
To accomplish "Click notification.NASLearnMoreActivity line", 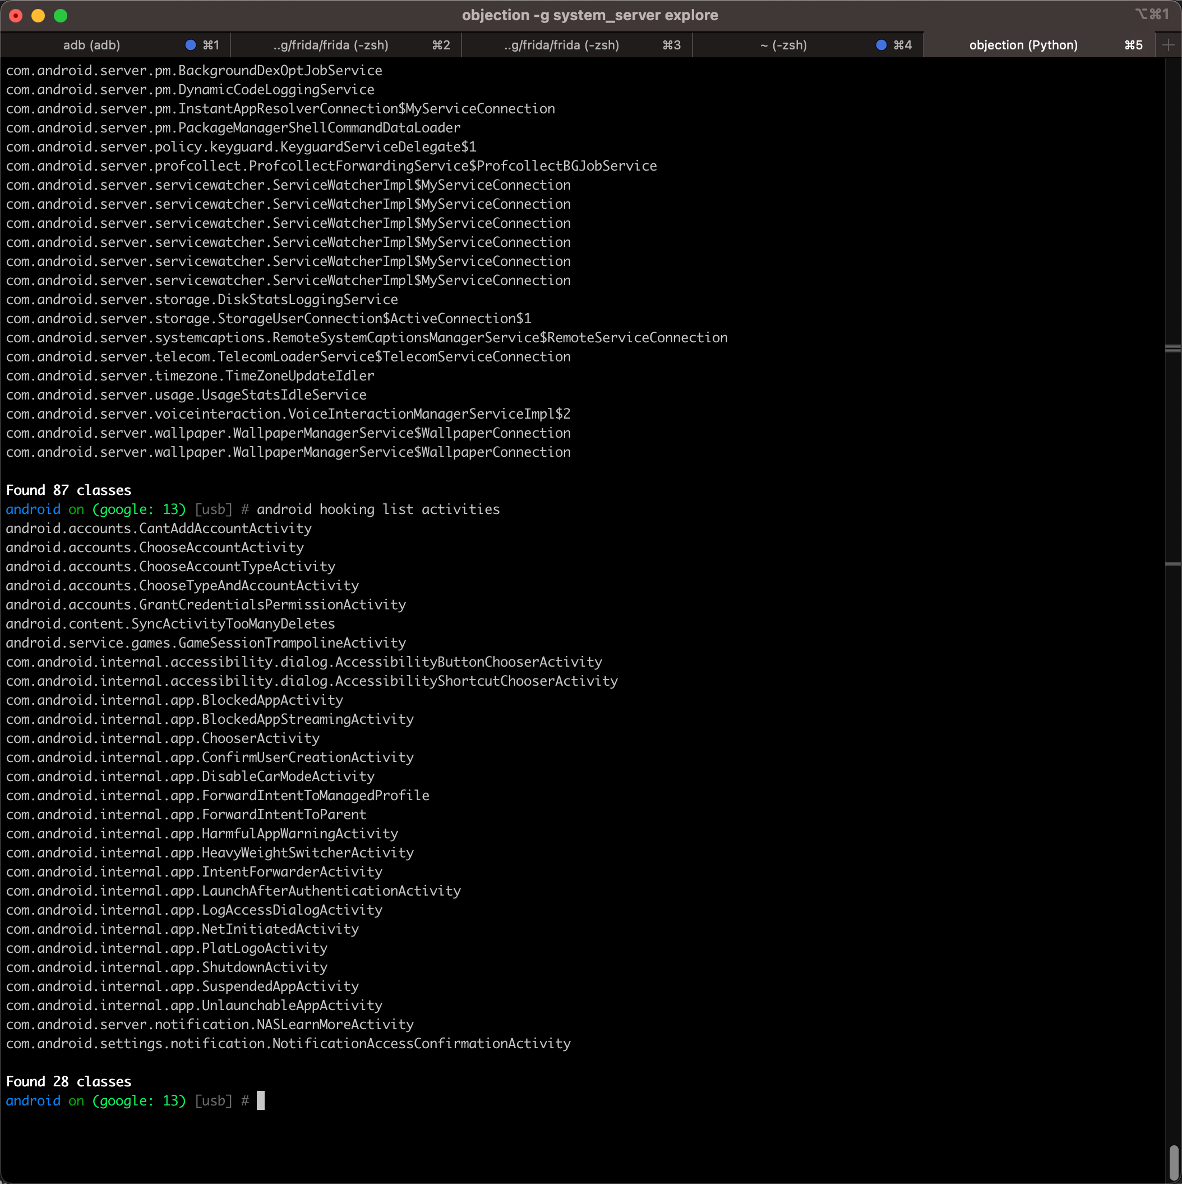I will (210, 1024).
